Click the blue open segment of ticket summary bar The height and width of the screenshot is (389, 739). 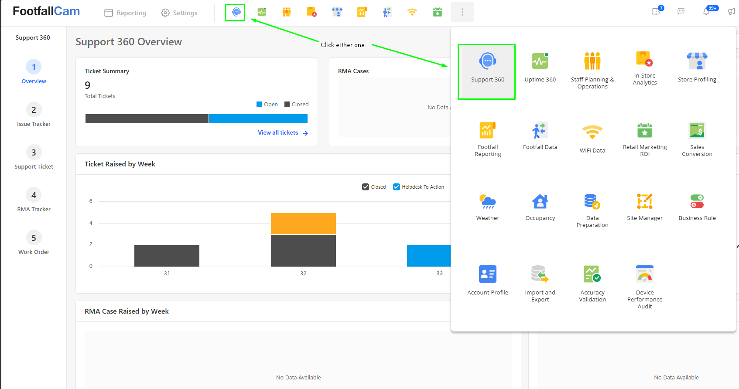[x=258, y=118]
